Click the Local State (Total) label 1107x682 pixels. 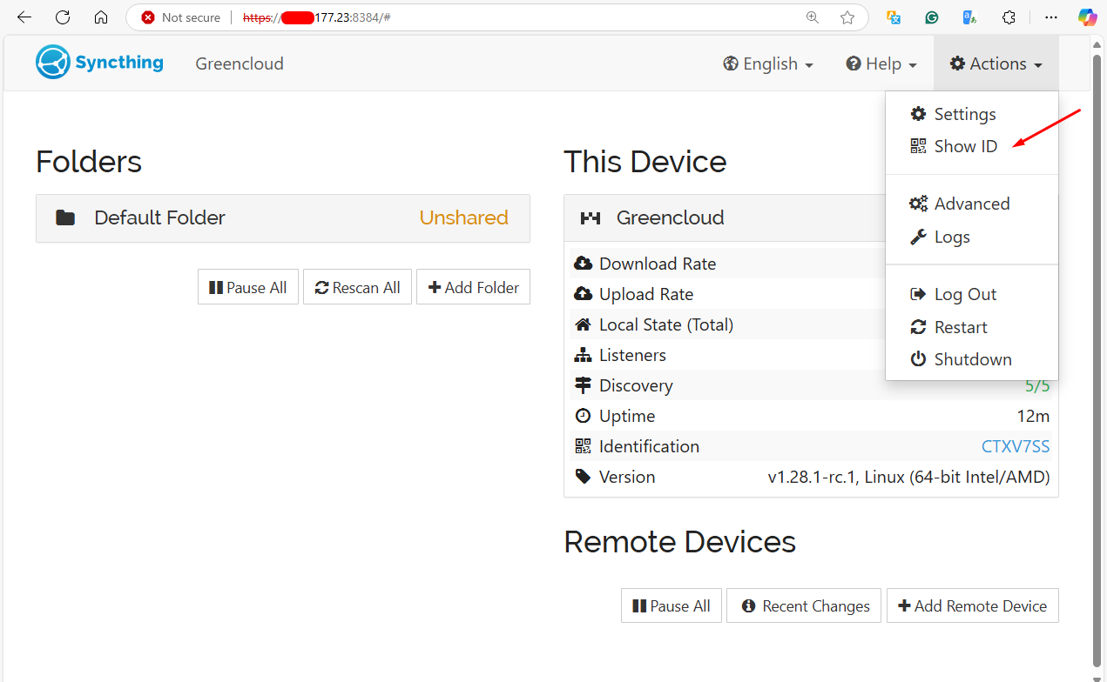pyautogui.click(x=666, y=324)
